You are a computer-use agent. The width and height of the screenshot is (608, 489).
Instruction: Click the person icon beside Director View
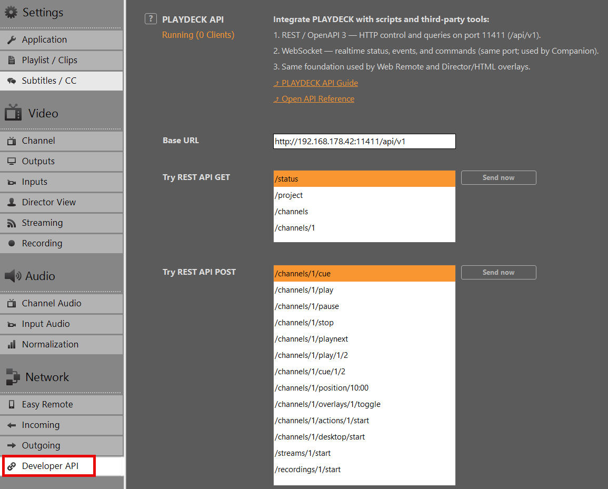[x=12, y=202]
